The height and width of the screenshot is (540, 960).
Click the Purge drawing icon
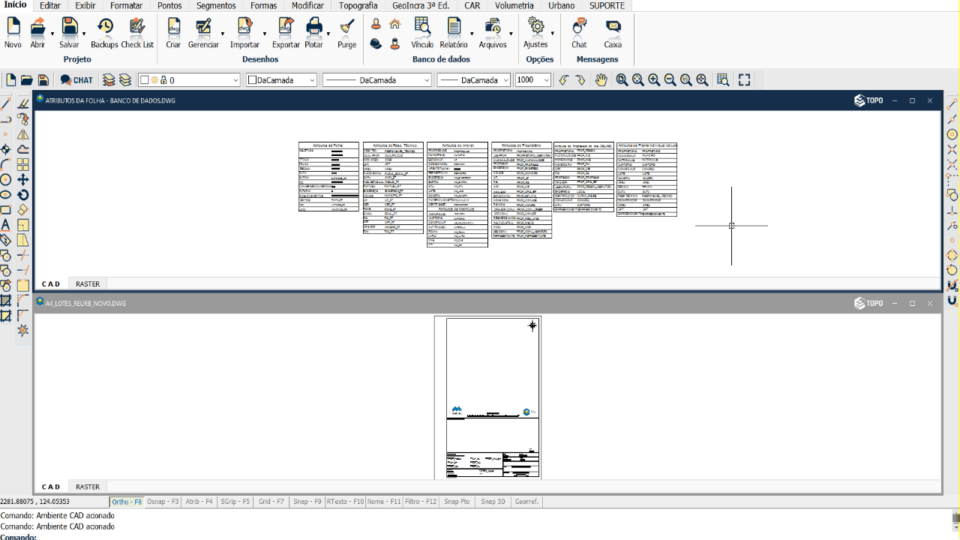click(346, 32)
